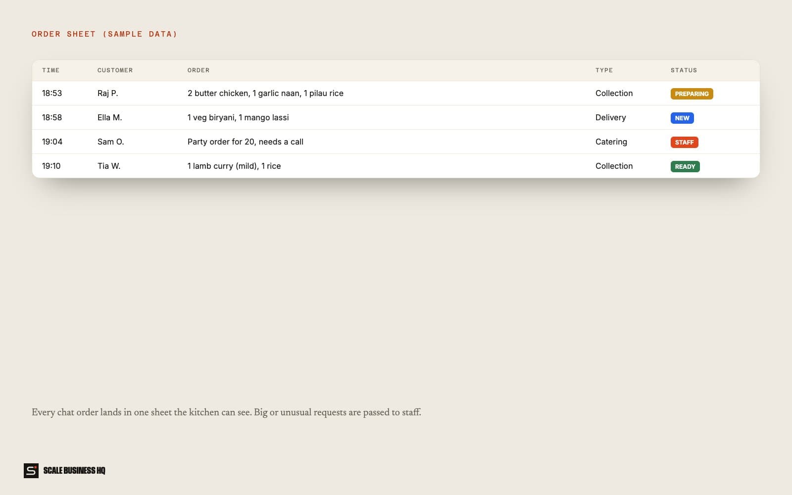The width and height of the screenshot is (792, 495).
Task: Click the party order for 20 text
Action: pyautogui.click(x=246, y=142)
